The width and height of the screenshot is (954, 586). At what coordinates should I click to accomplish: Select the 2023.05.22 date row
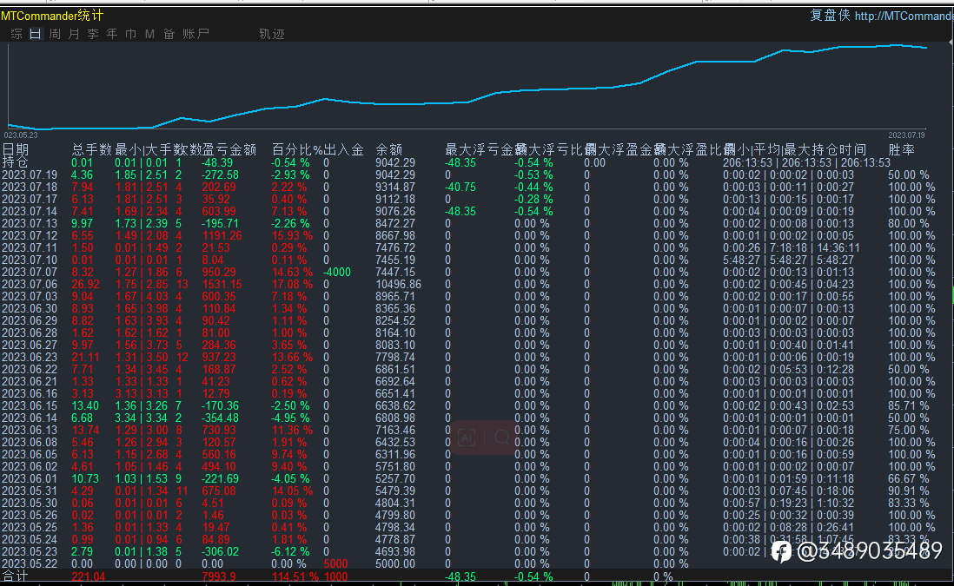tap(30, 564)
